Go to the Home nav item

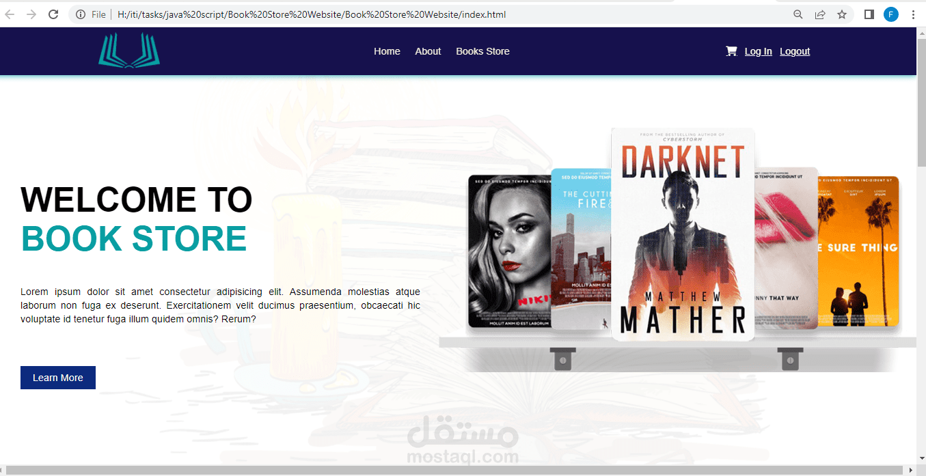pos(387,51)
